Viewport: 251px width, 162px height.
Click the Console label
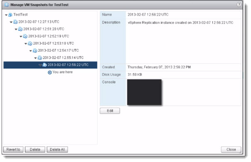click(x=109, y=82)
